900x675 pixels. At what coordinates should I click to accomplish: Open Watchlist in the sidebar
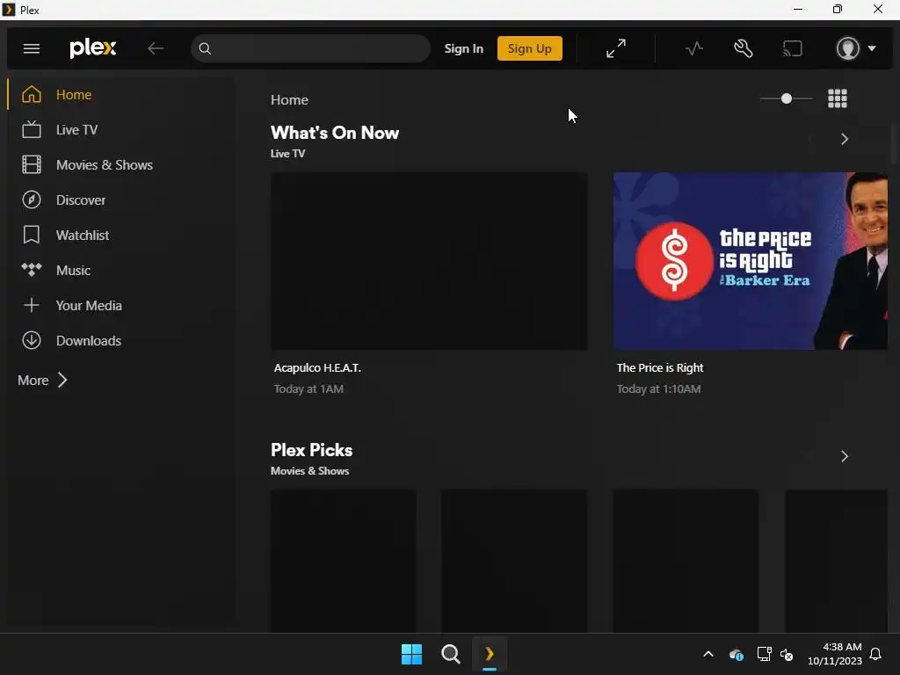pyautogui.click(x=120, y=236)
